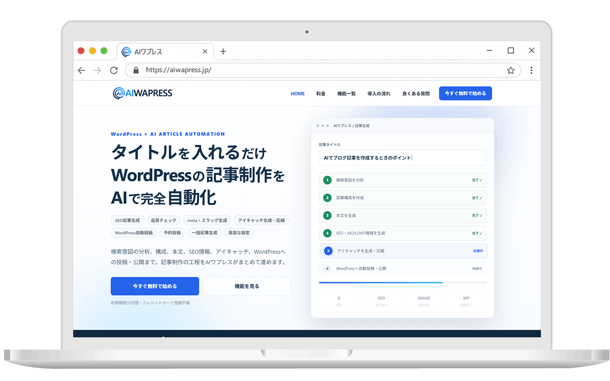Click the 完了 check on step 1
This screenshot has width=610, height=381.
477,180
